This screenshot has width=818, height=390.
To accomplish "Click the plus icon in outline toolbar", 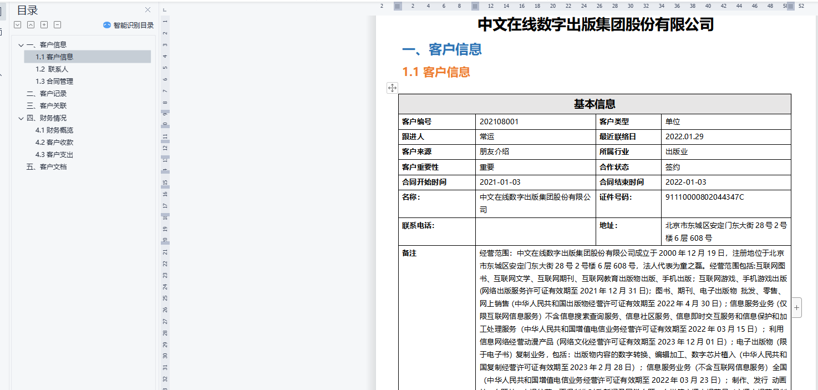I will (44, 25).
